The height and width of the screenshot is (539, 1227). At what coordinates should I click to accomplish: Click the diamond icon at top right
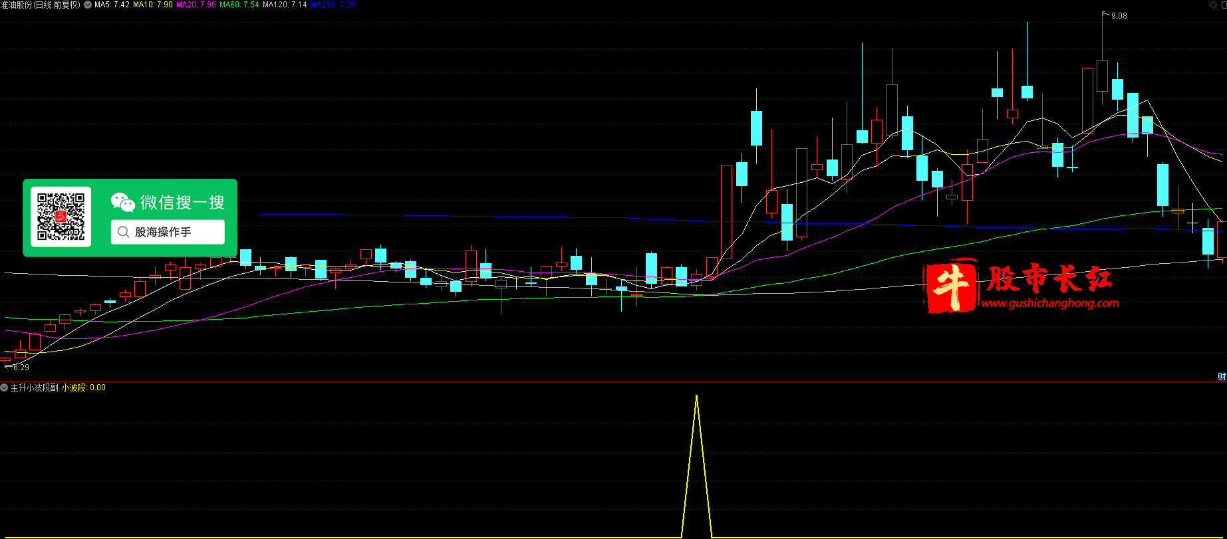tap(1212, 5)
